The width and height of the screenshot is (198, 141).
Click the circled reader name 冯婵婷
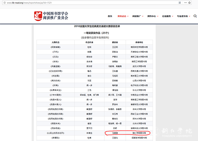pos(115,133)
